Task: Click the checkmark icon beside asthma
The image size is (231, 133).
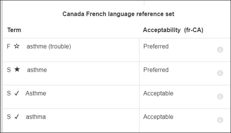Action: tap(17, 117)
